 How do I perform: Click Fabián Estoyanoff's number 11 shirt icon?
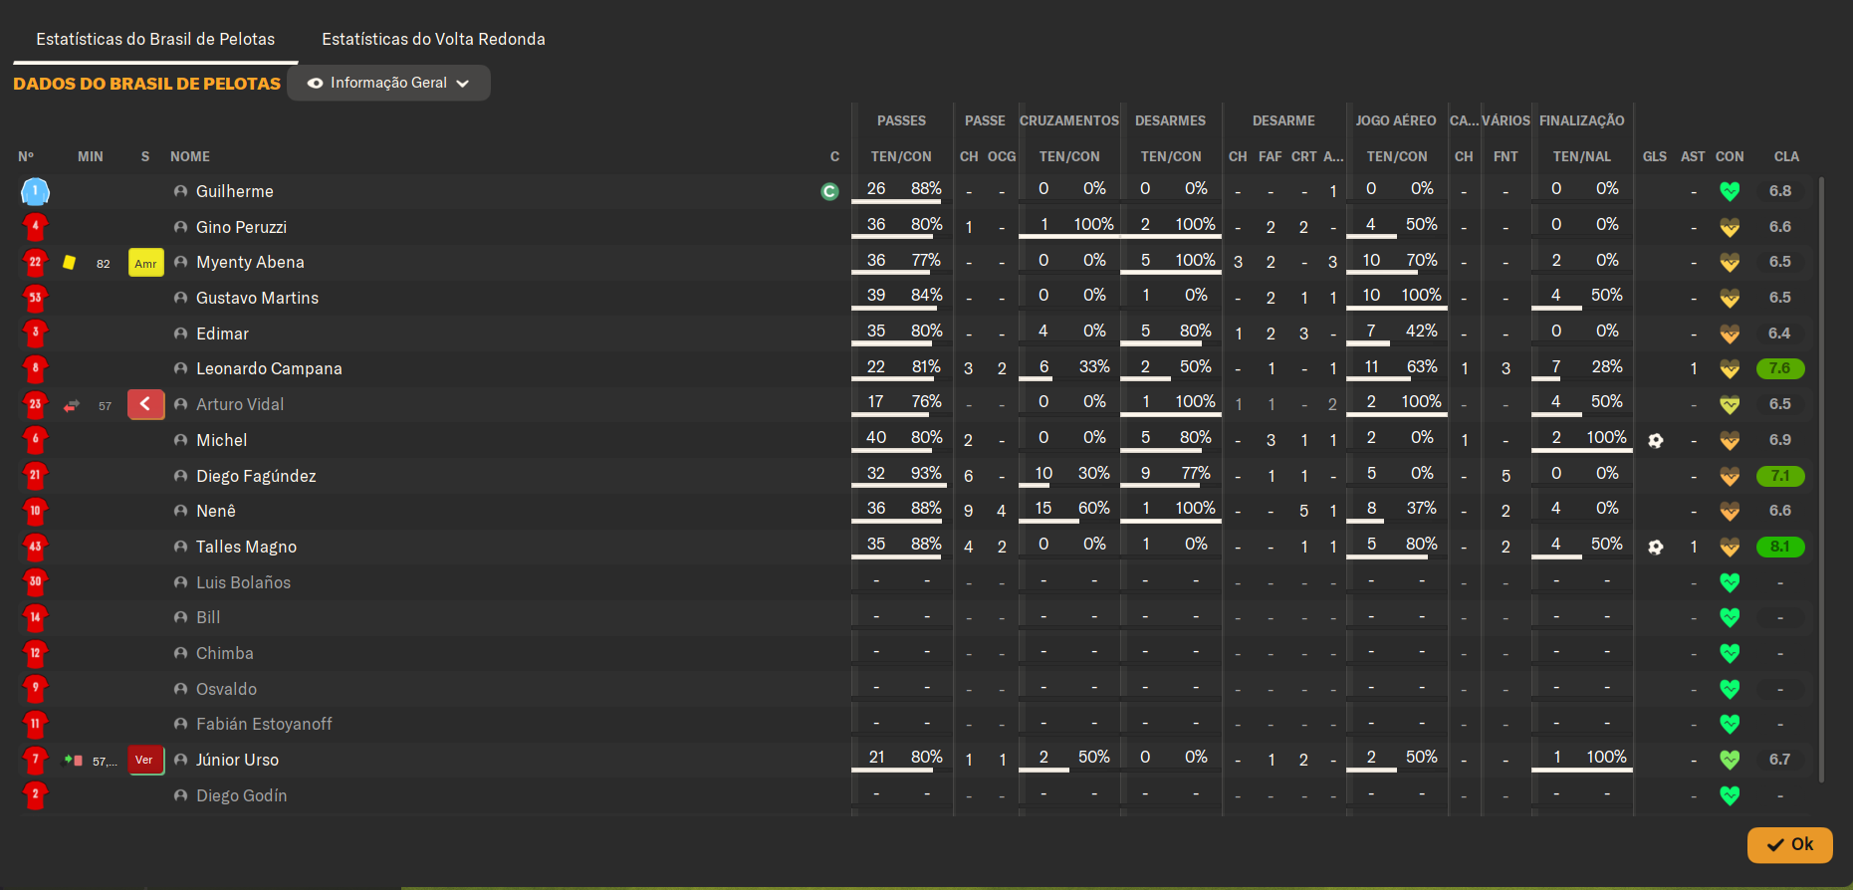point(35,724)
